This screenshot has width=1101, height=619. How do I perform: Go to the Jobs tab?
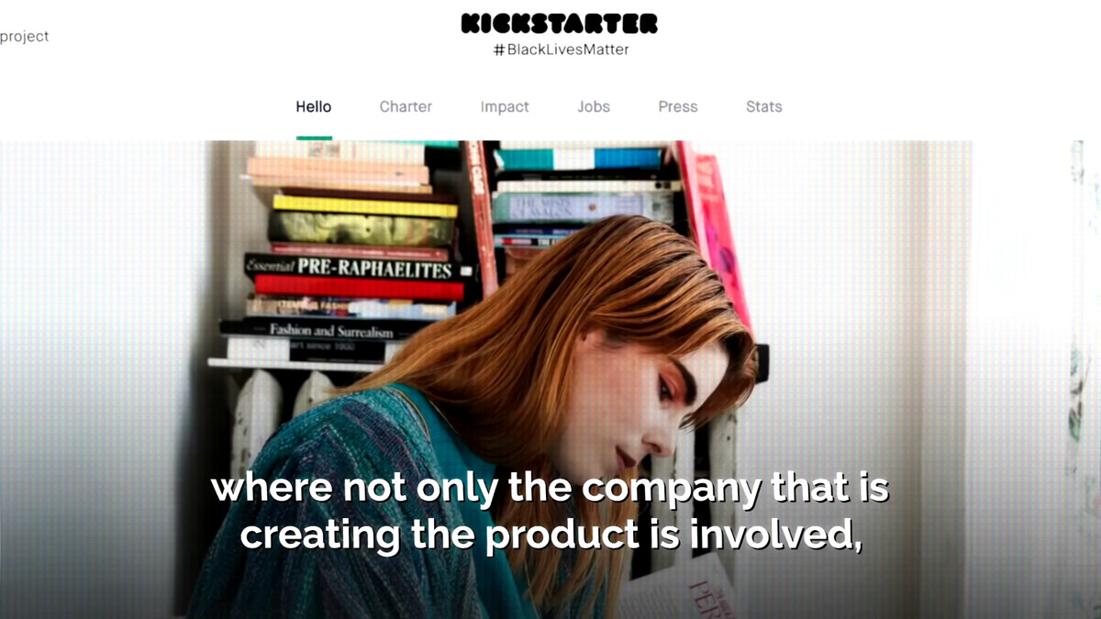click(x=594, y=106)
